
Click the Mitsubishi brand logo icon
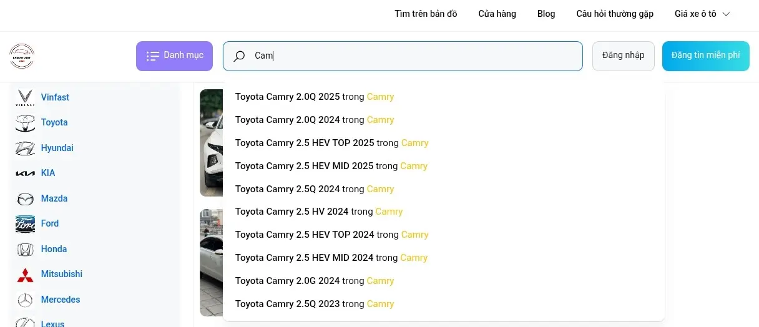click(25, 275)
